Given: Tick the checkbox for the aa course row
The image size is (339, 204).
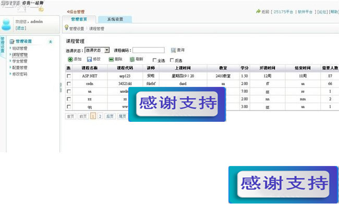Looking at the screenshot, I should pos(69,92).
